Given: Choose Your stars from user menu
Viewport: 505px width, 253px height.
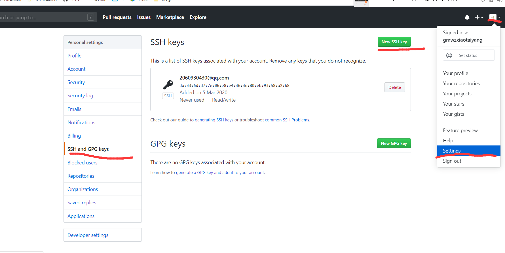Looking at the screenshot, I should [x=469, y=104].
